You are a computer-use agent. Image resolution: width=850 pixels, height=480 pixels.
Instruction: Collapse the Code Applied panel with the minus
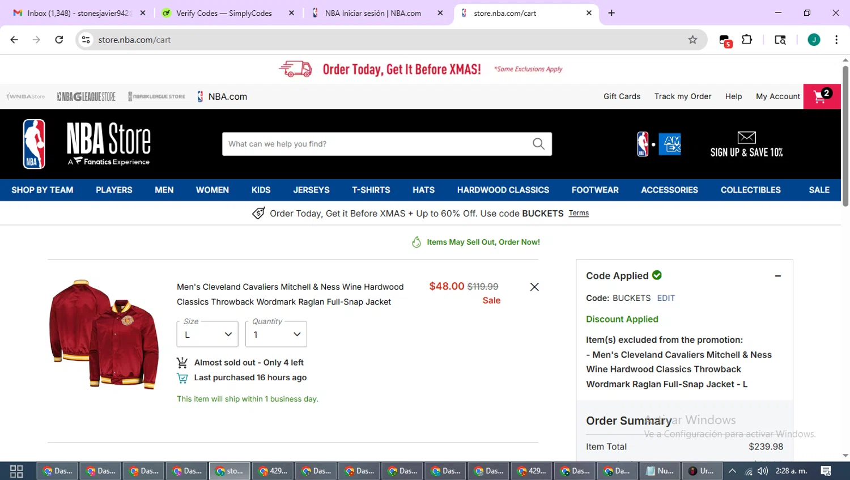pyautogui.click(x=778, y=276)
